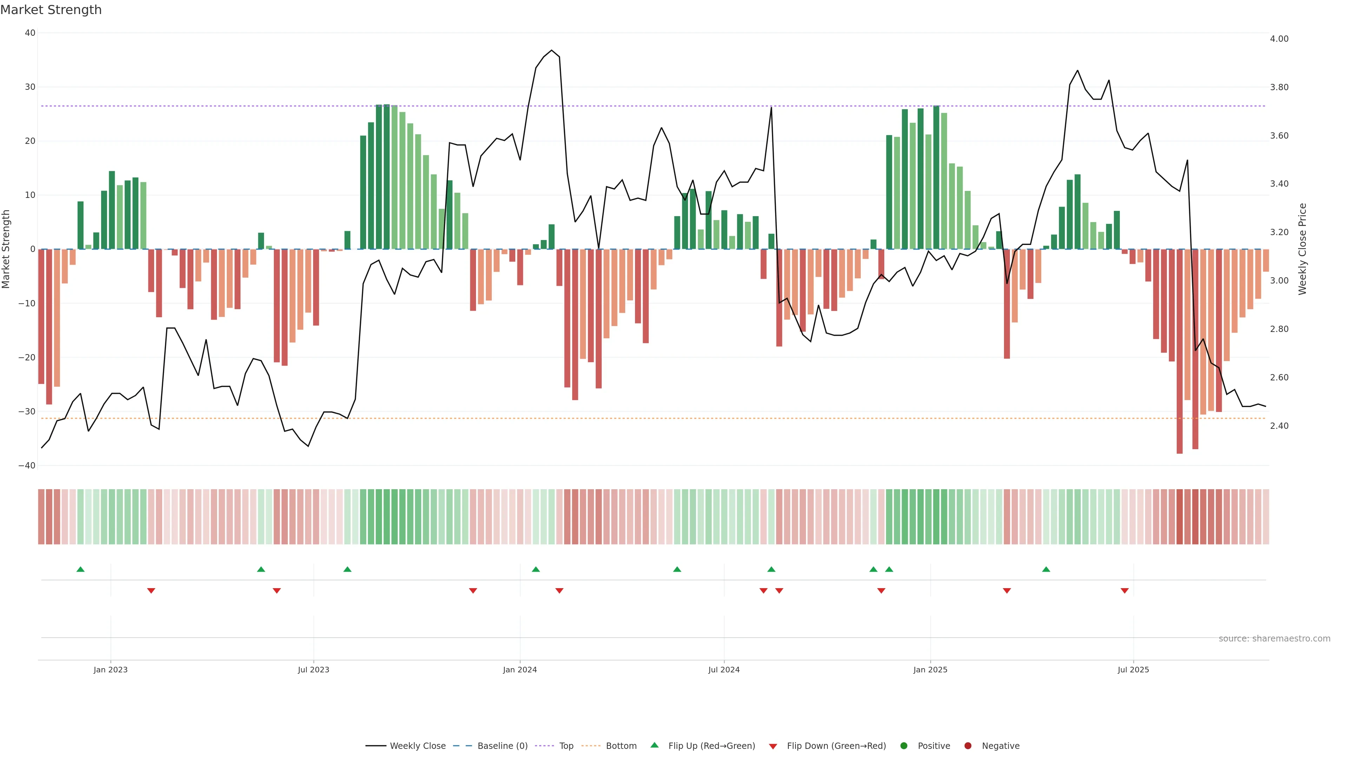Toggle the Weekly Close legend label

click(x=418, y=746)
